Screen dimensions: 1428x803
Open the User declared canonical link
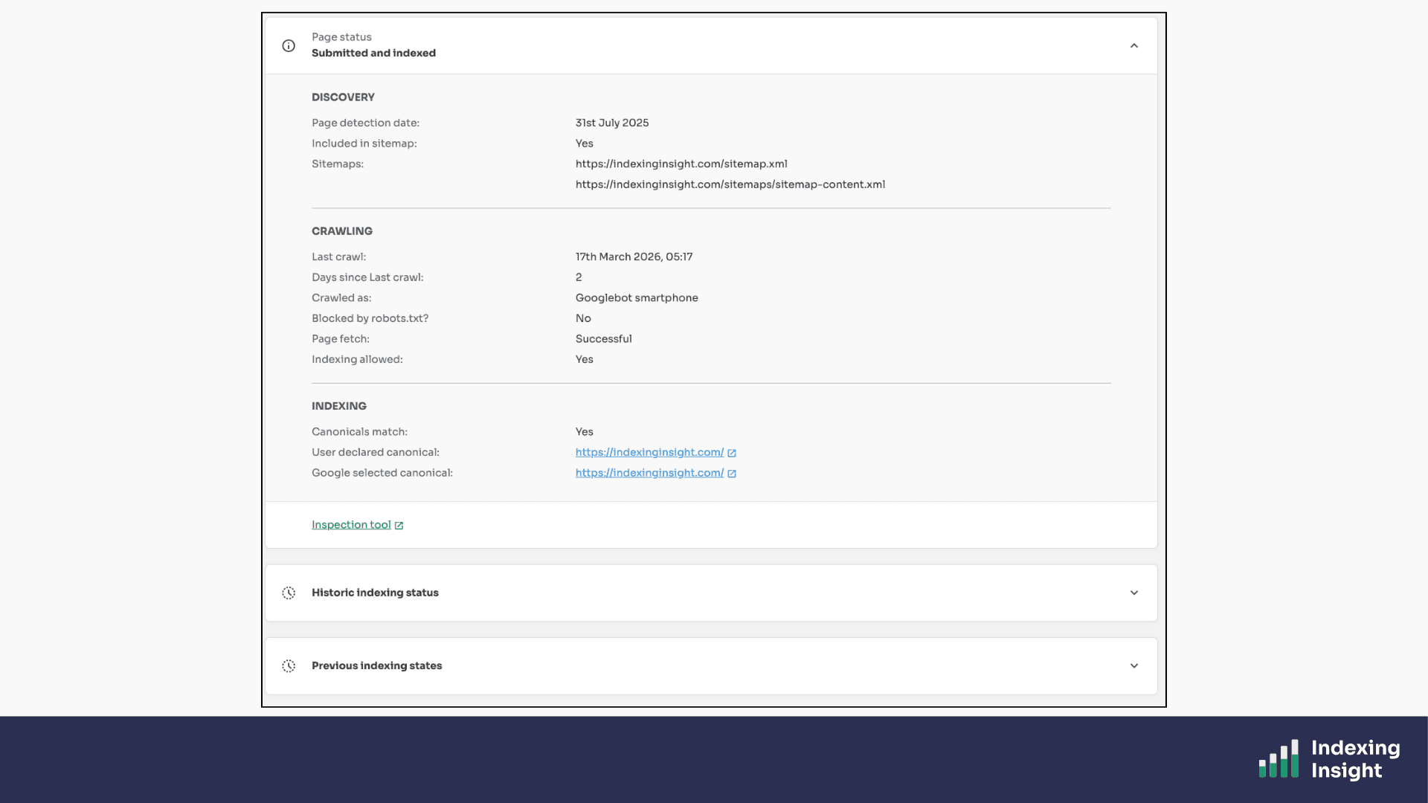pyautogui.click(x=649, y=452)
